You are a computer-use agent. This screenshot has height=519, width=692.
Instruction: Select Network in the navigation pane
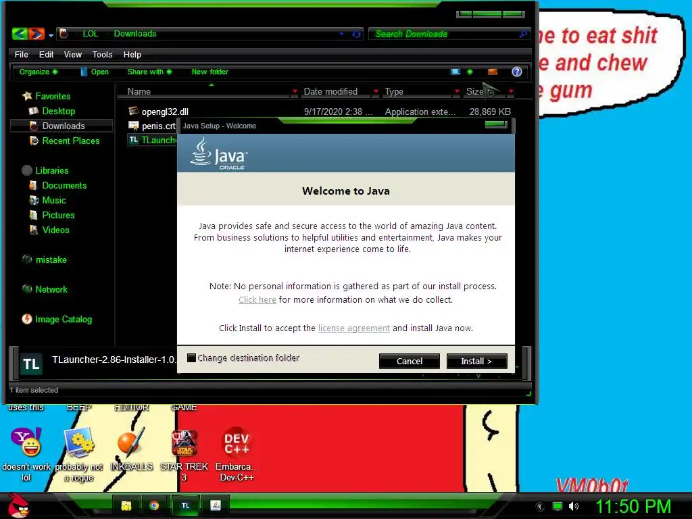[x=51, y=289]
